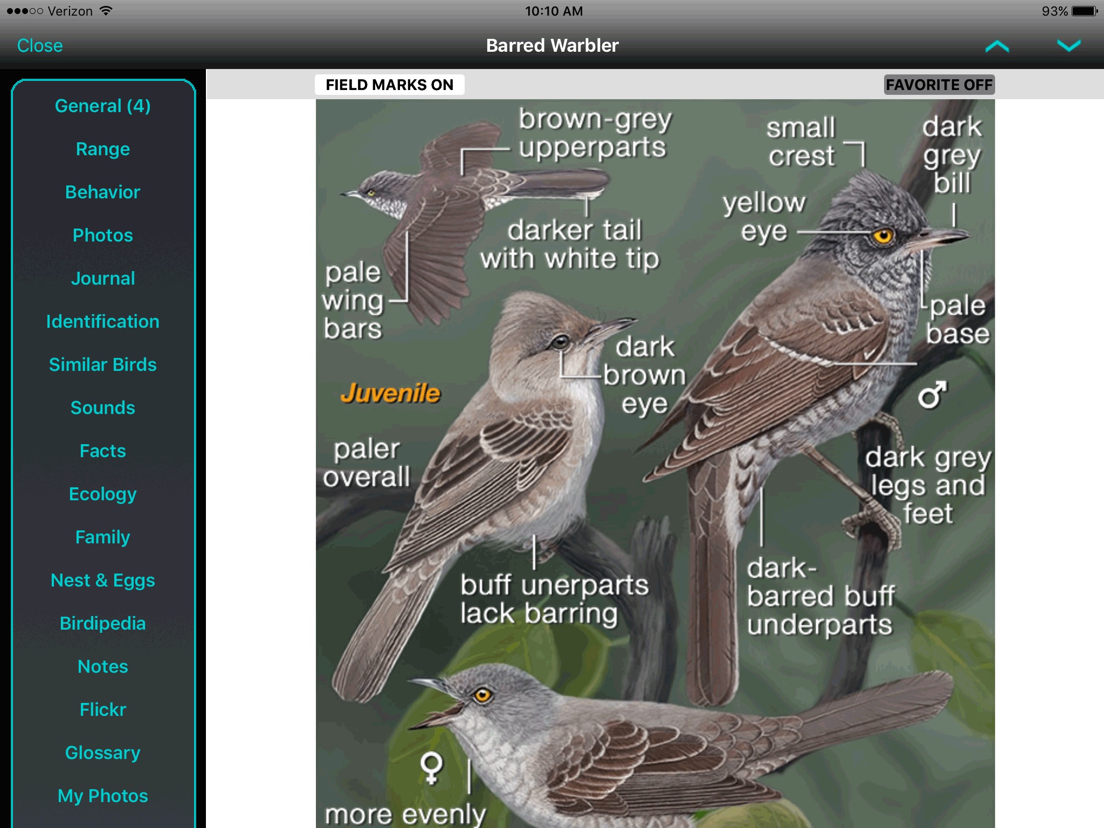Tap the Barred Warbler title text
The width and height of the screenshot is (1104, 828).
pos(552,46)
